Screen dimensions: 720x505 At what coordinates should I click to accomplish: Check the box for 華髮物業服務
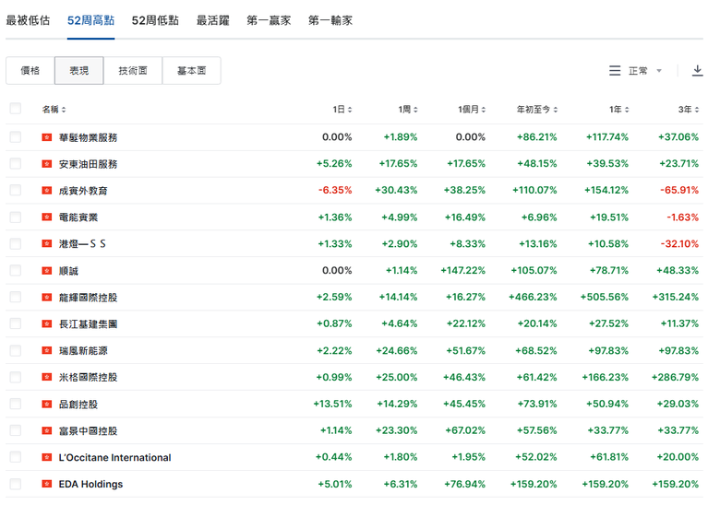[x=16, y=137]
